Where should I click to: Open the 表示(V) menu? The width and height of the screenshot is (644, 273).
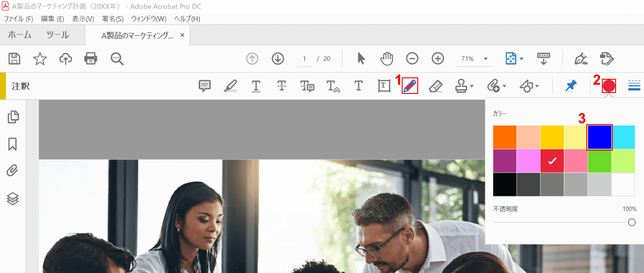click(83, 19)
